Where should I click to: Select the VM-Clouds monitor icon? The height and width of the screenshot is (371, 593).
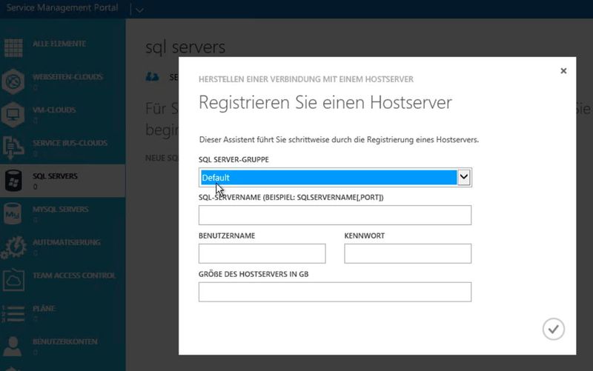tap(13, 114)
